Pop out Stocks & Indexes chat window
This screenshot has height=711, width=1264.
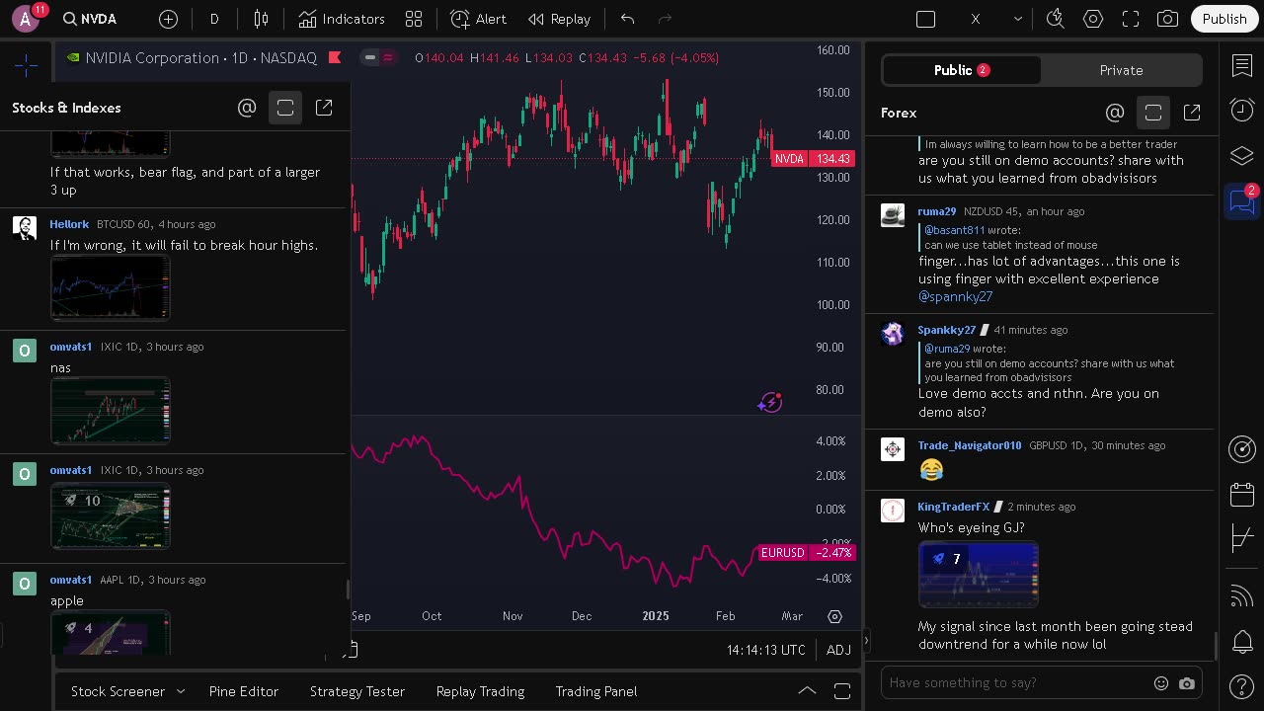(324, 108)
